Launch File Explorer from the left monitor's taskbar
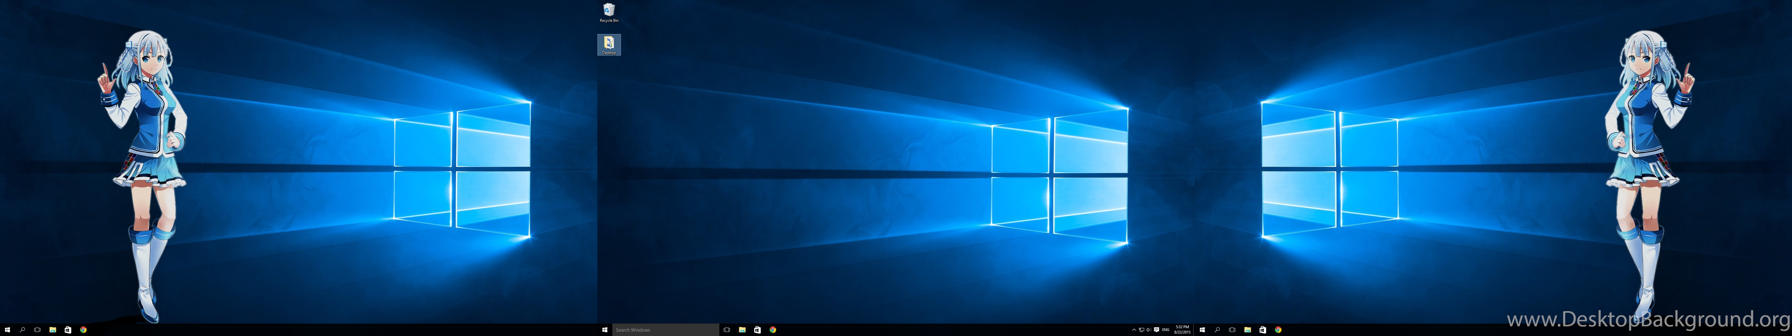This screenshot has width=1792, height=336. click(x=53, y=330)
